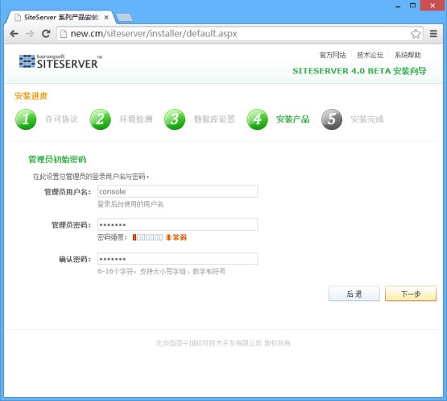Click SITESERVER 4.0 BETA 安装向导 title

tap(359, 71)
